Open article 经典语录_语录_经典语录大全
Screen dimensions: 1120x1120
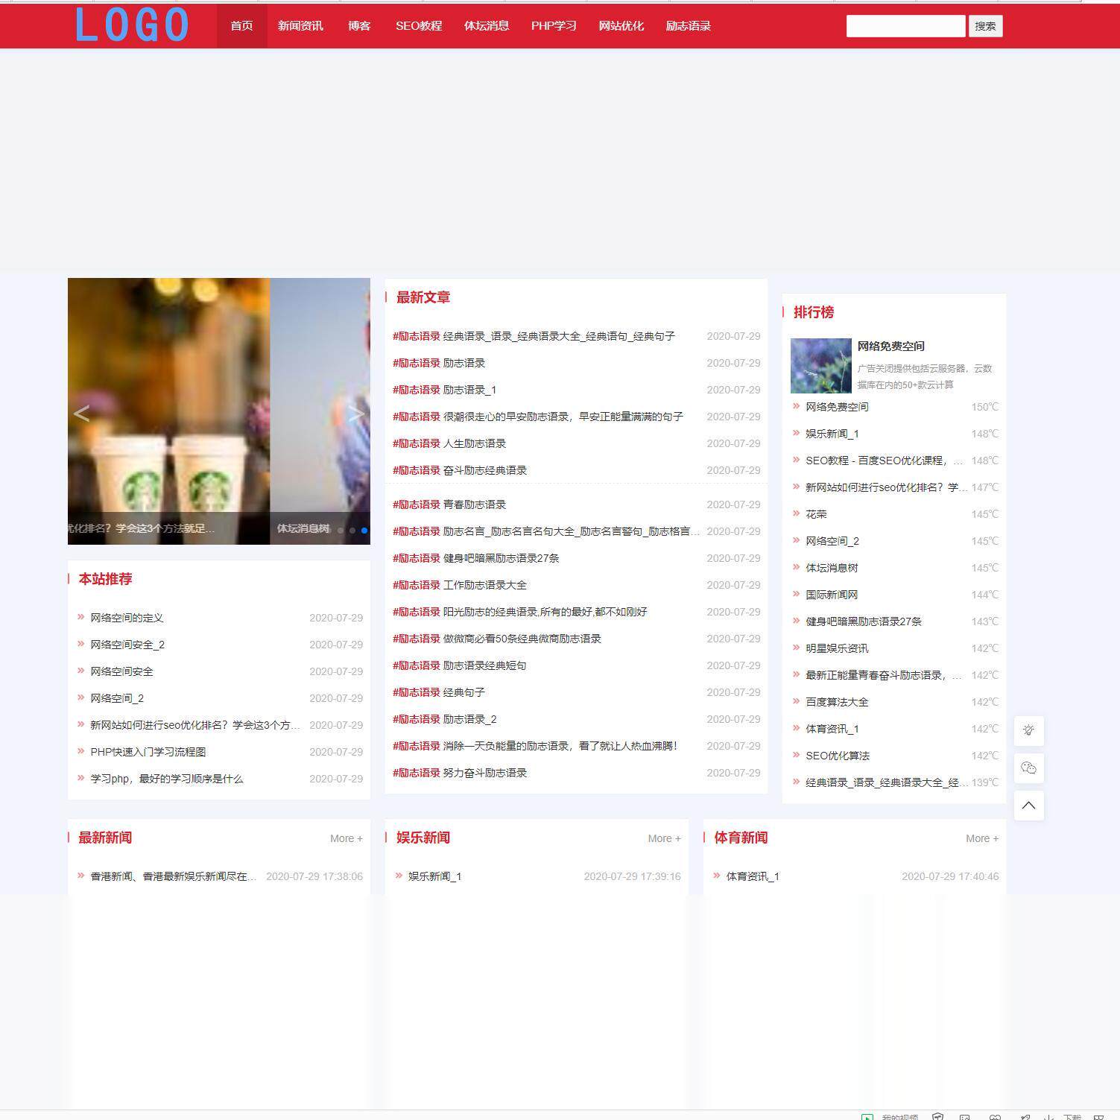click(559, 336)
